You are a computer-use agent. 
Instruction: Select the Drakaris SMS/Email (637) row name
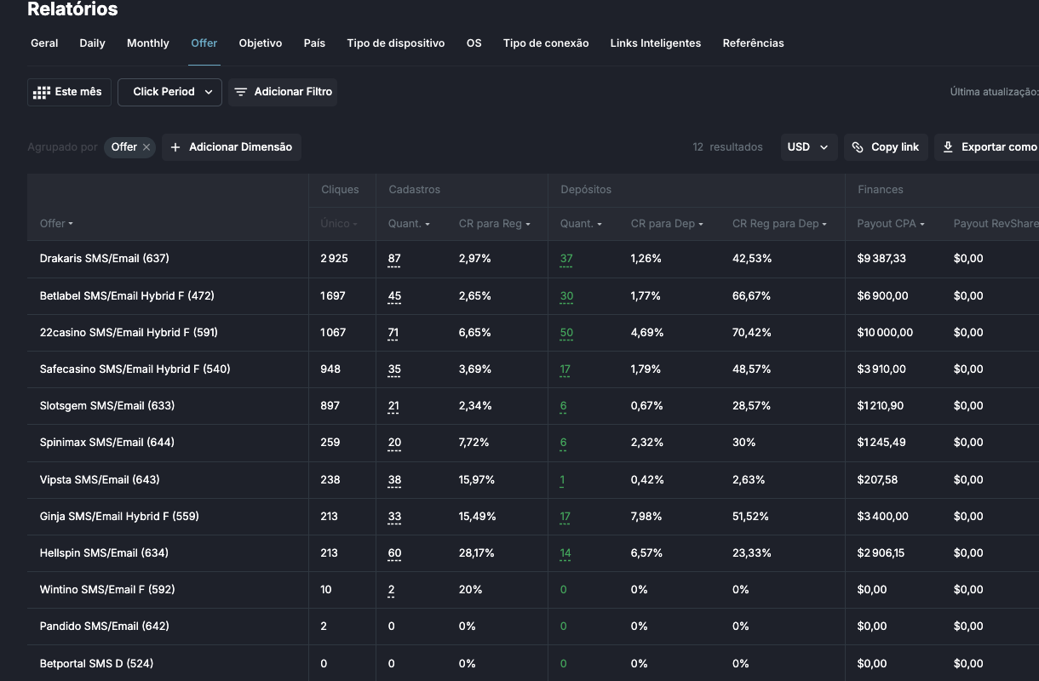click(105, 259)
